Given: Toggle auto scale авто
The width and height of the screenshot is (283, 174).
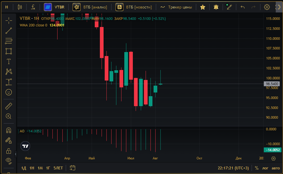Looking at the screenshot, I should (x=276, y=168).
